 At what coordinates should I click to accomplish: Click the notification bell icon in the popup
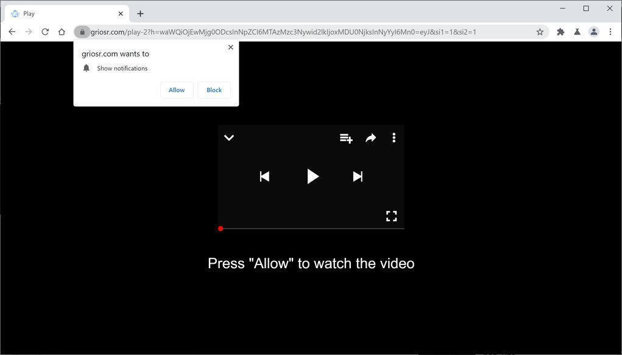click(86, 67)
